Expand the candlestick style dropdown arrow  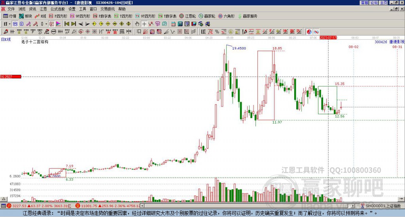(46, 24)
